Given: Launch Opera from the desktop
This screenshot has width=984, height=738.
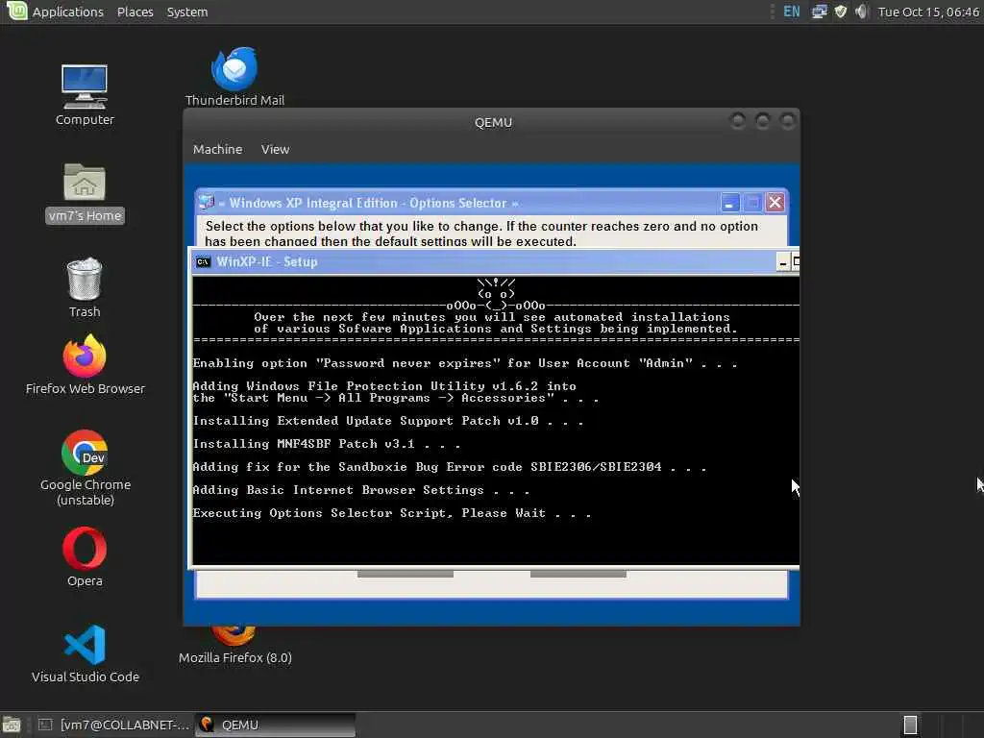Looking at the screenshot, I should click(x=85, y=549).
